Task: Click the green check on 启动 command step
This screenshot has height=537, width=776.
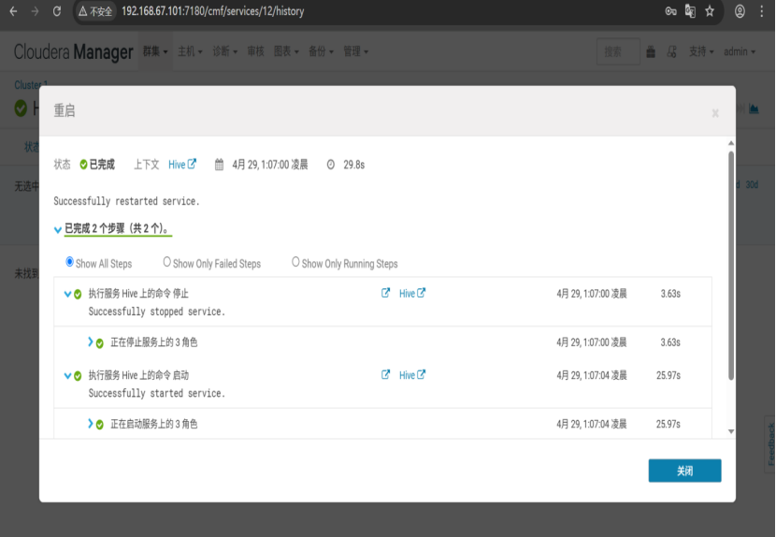Action: click(x=78, y=376)
